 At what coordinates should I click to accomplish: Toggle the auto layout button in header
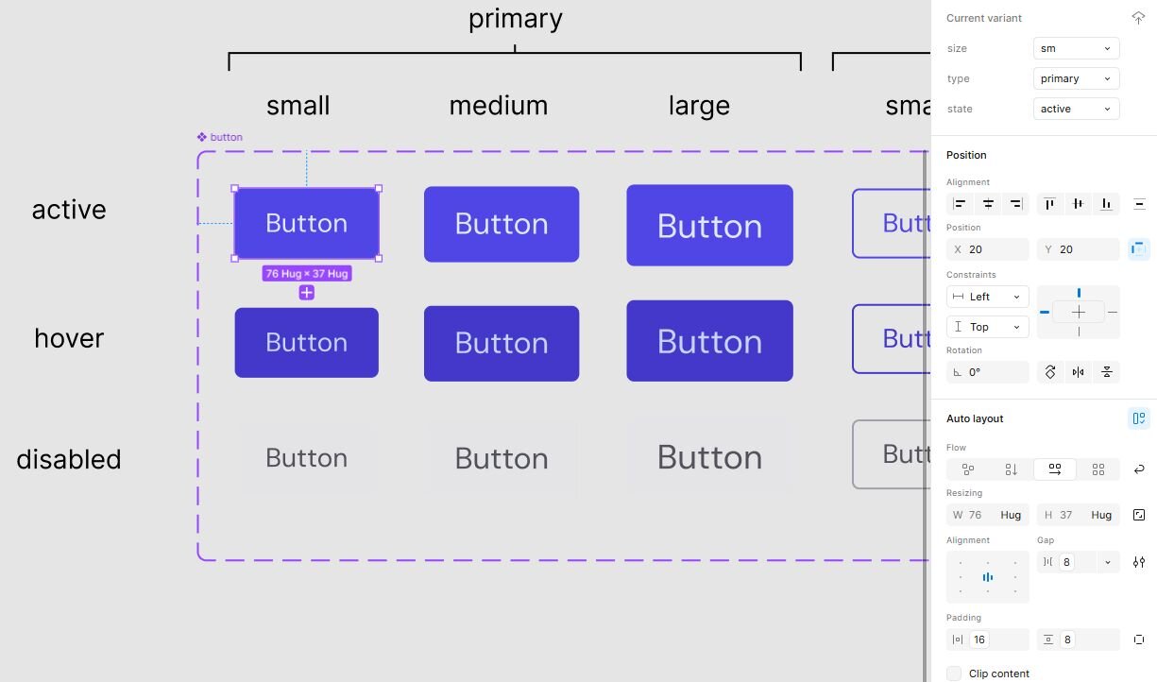pyautogui.click(x=1139, y=418)
